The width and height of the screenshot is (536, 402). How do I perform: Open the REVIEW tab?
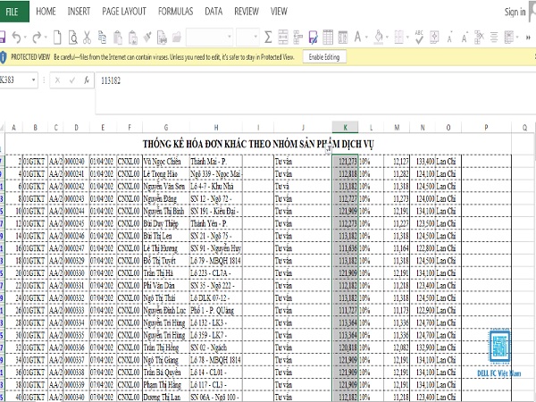coord(247,12)
